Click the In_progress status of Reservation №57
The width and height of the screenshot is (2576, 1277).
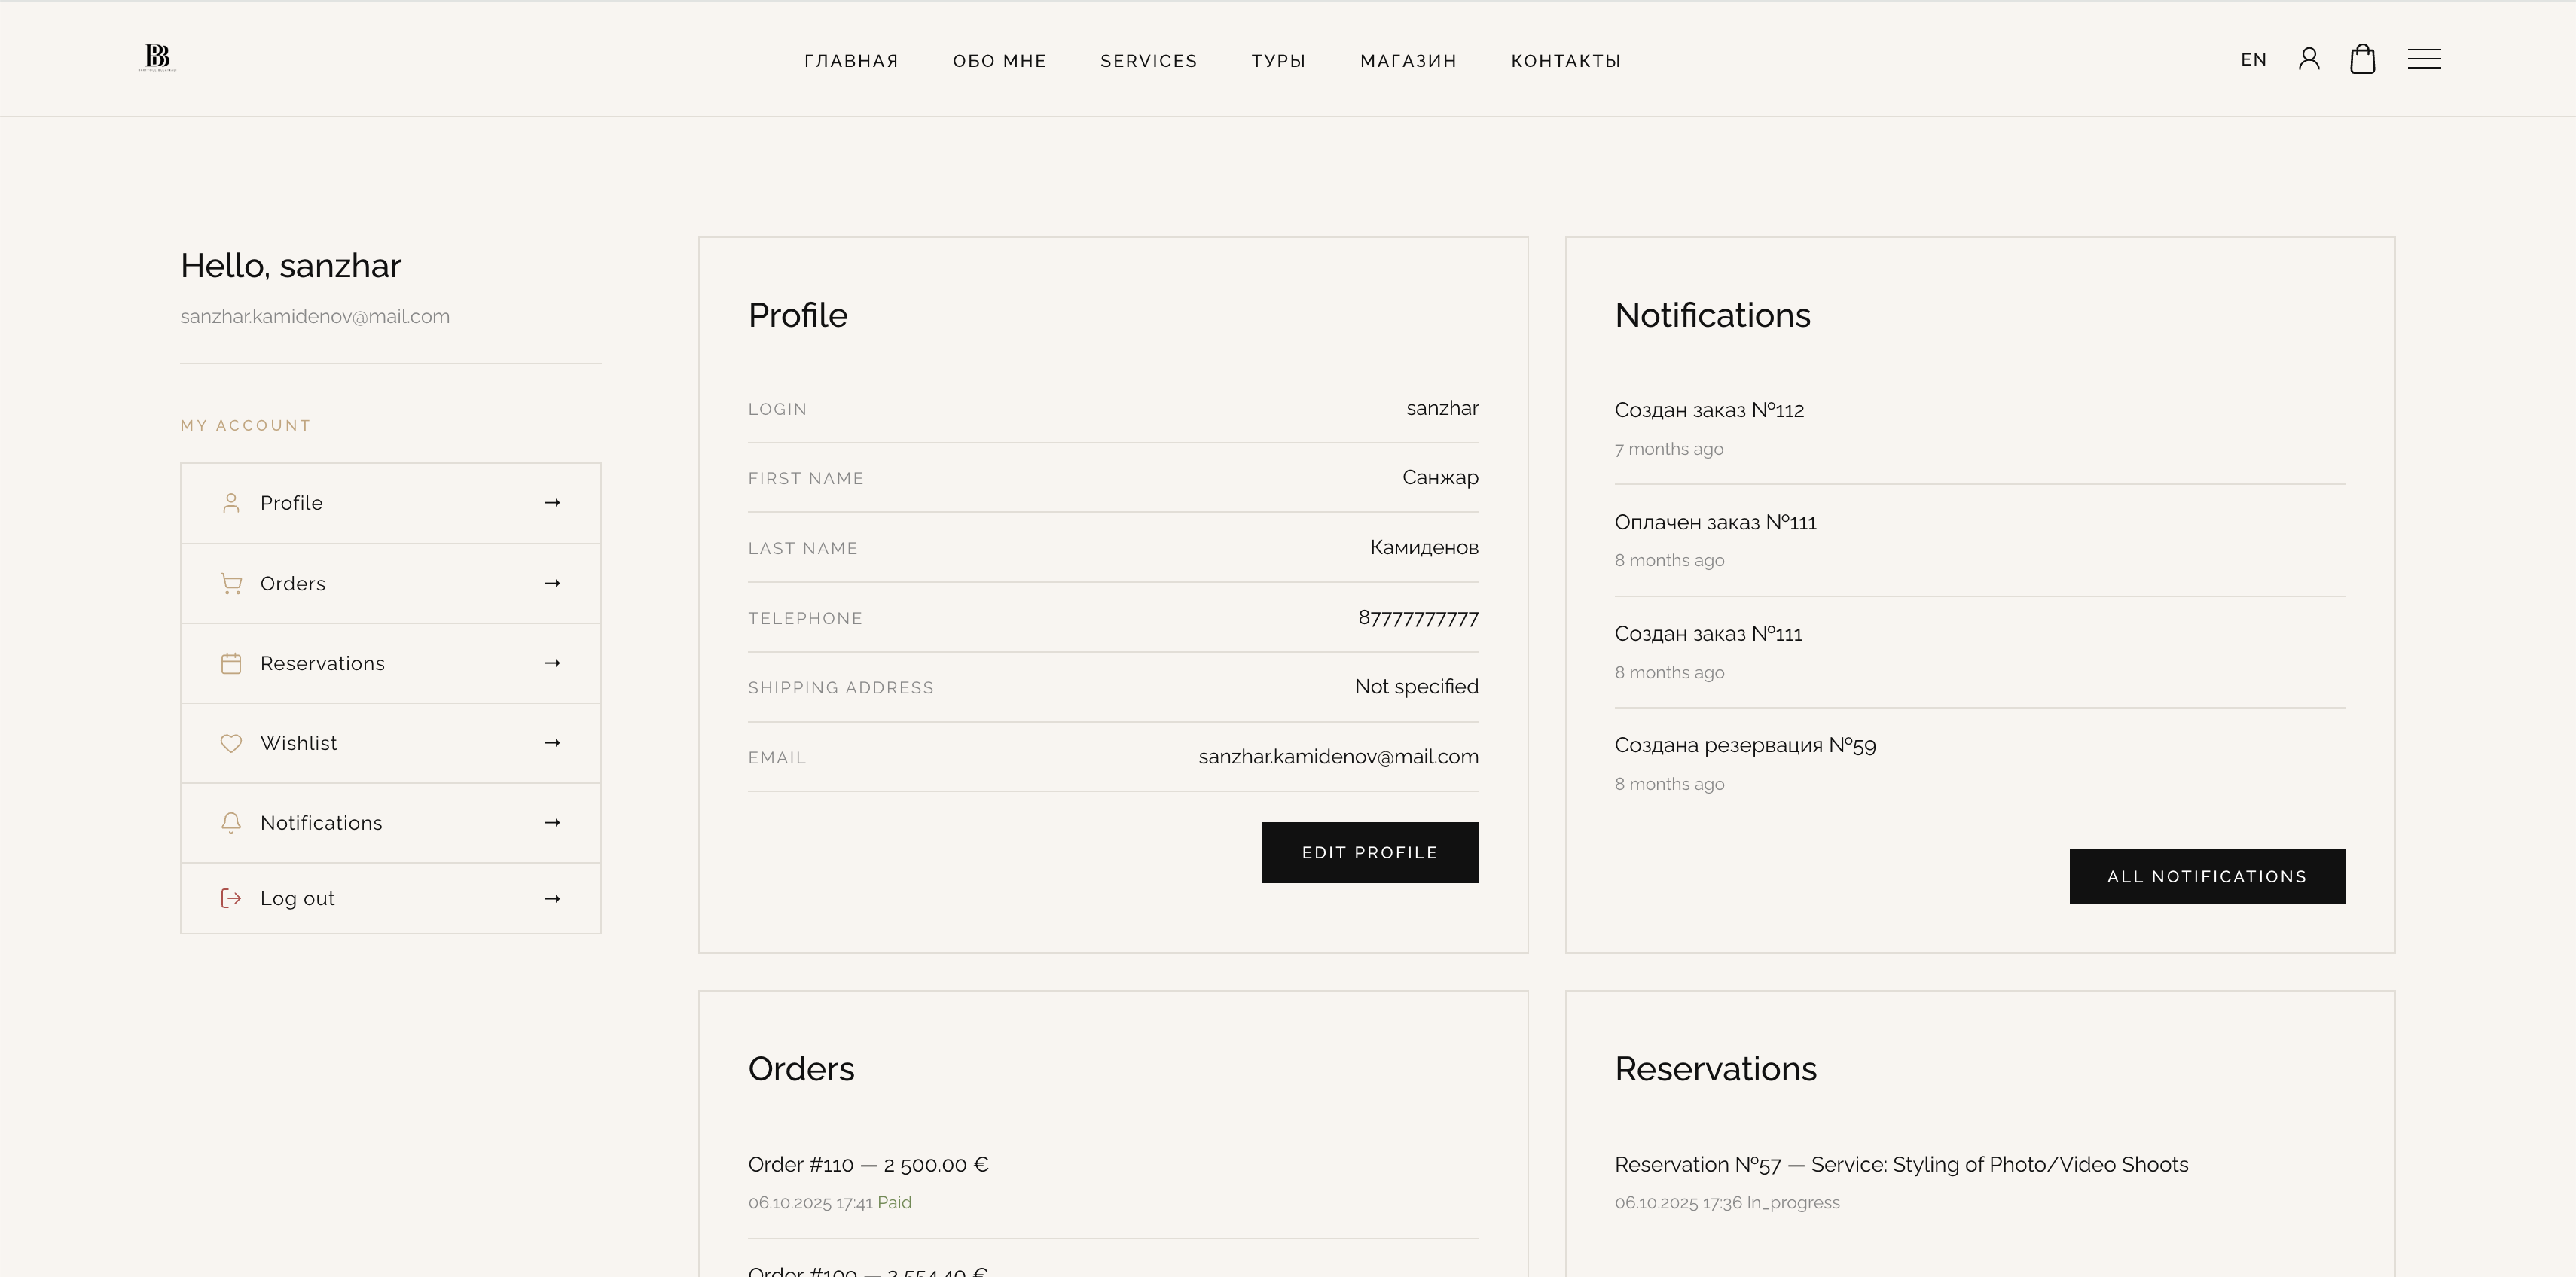[1793, 1203]
